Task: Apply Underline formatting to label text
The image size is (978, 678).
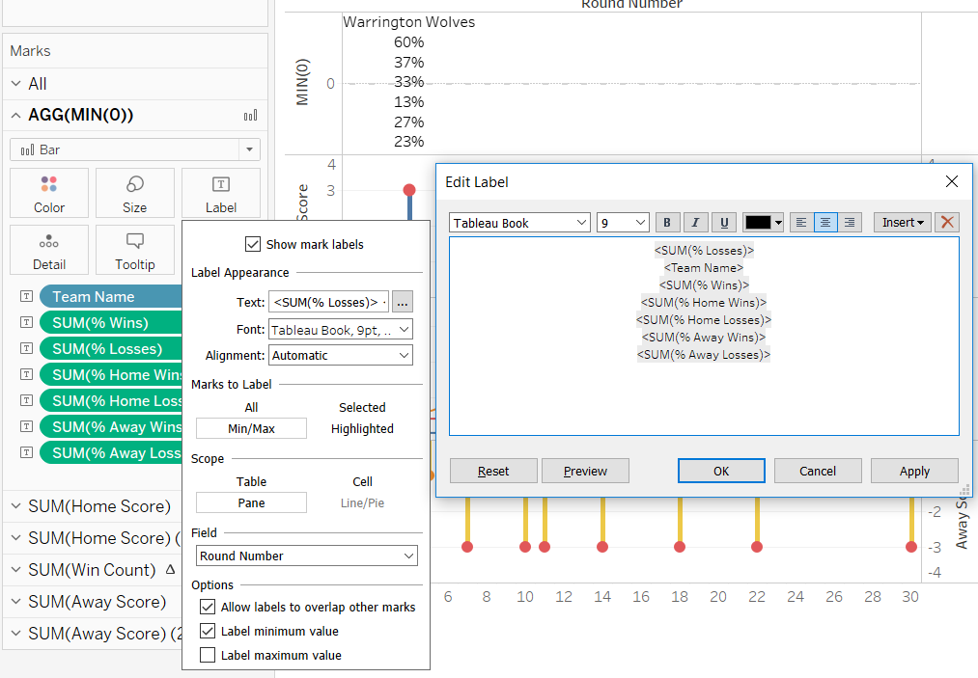Action: (724, 223)
